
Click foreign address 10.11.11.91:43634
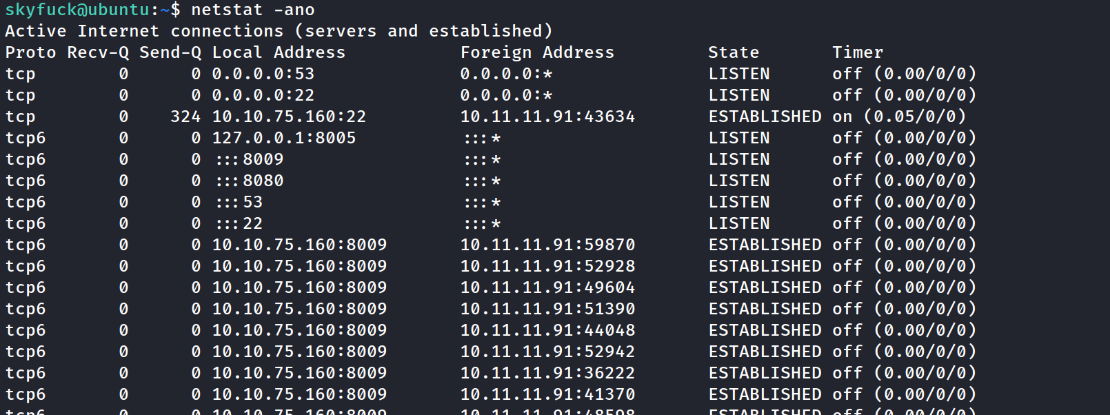pos(547,117)
